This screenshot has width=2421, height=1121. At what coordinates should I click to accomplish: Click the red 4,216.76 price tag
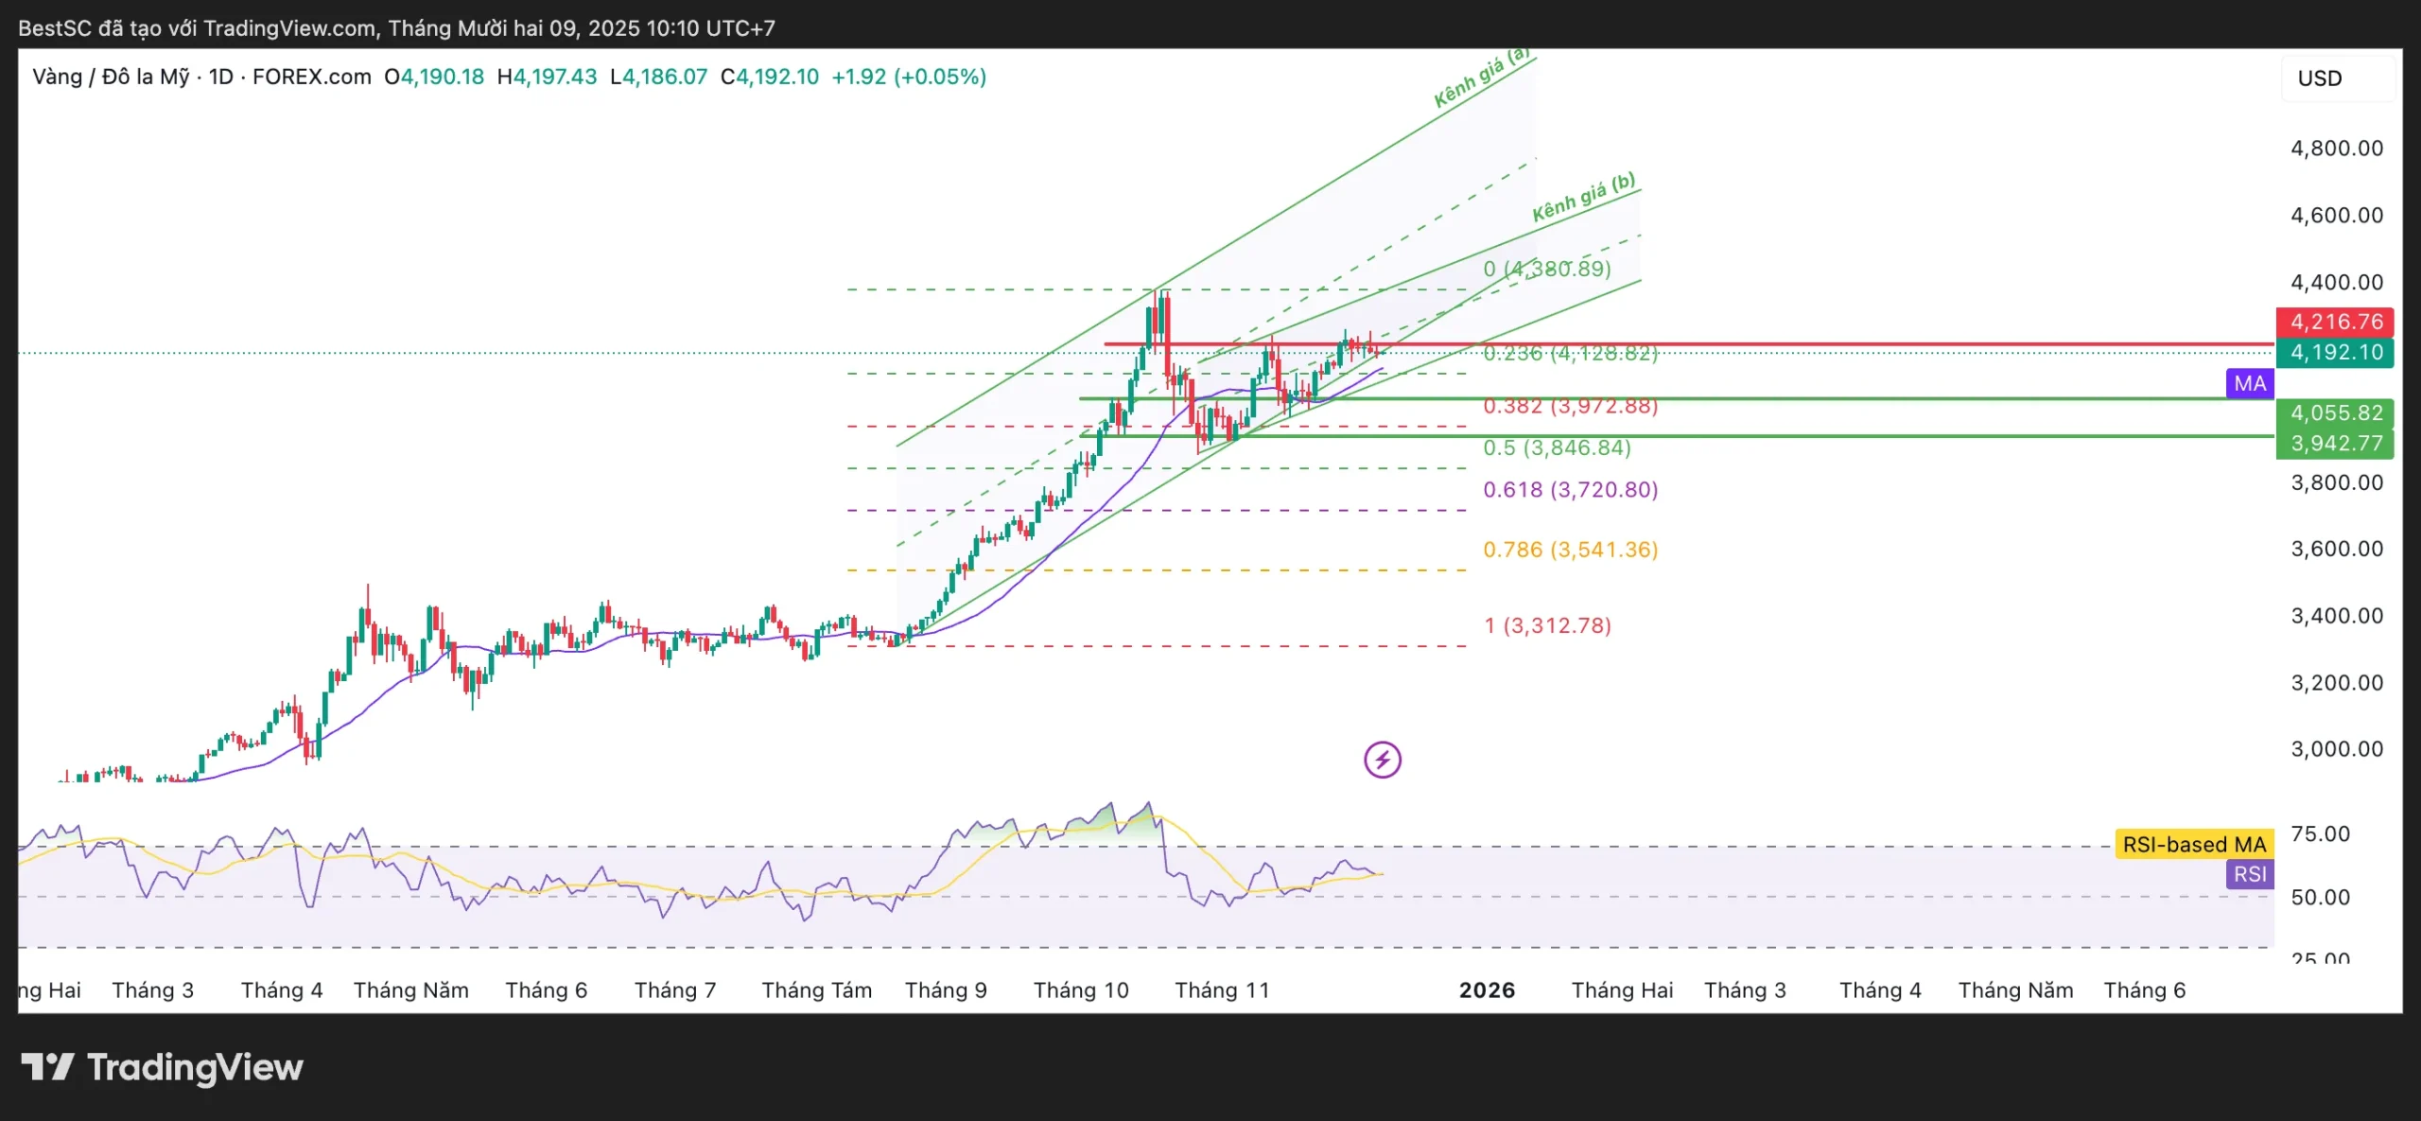(x=2334, y=322)
